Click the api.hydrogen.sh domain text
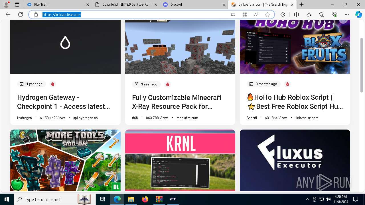This screenshot has height=205, width=365. 86,118
